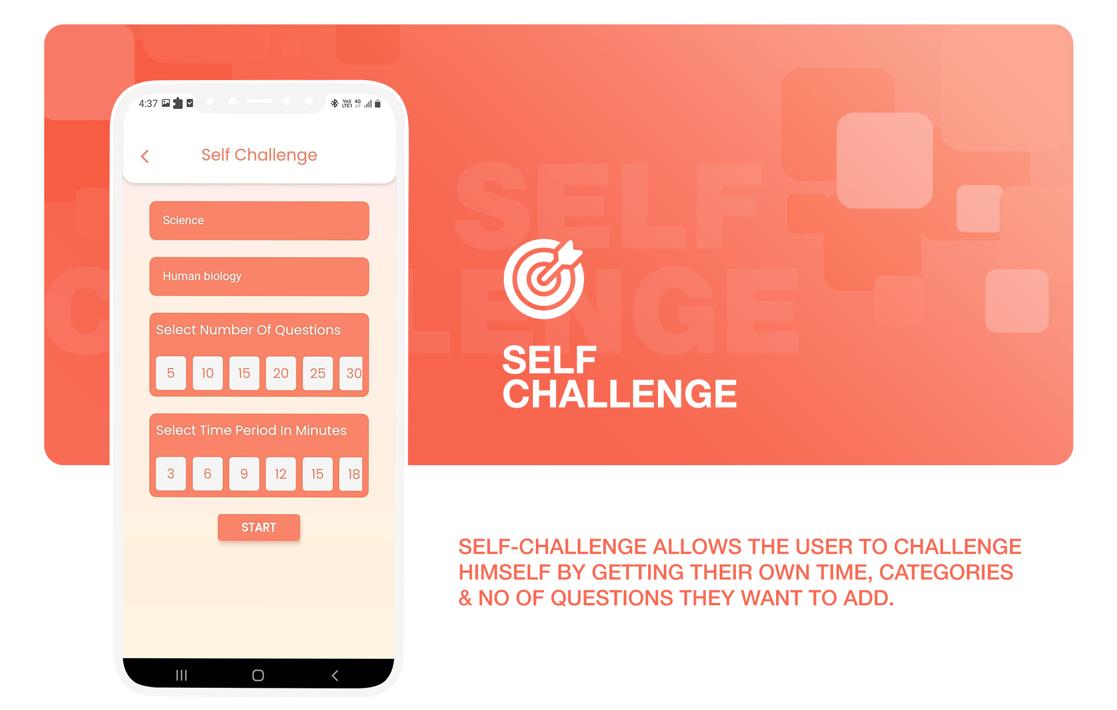Select 10 questions option button
Viewport: 1117px width, 710px height.
click(x=206, y=373)
